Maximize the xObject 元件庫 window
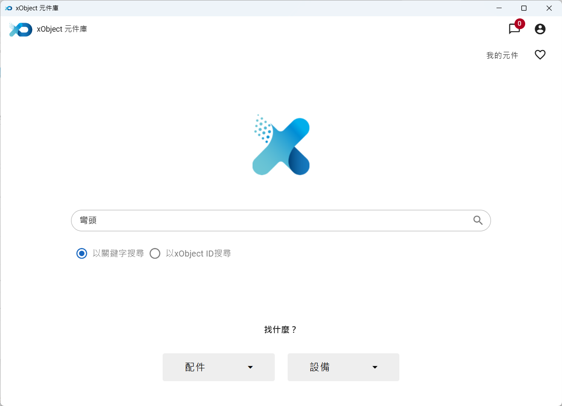 523,8
